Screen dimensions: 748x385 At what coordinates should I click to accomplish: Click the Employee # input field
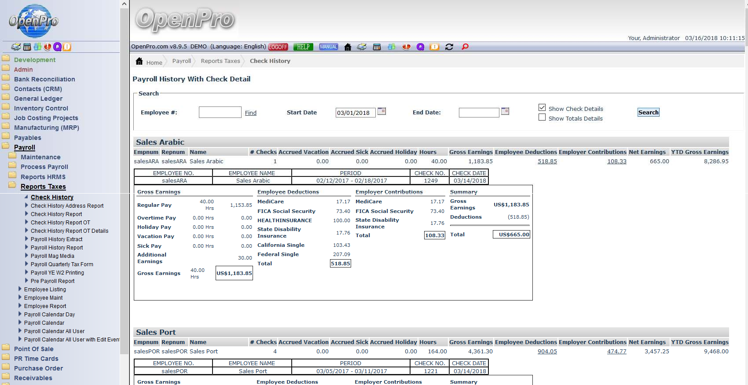click(220, 112)
